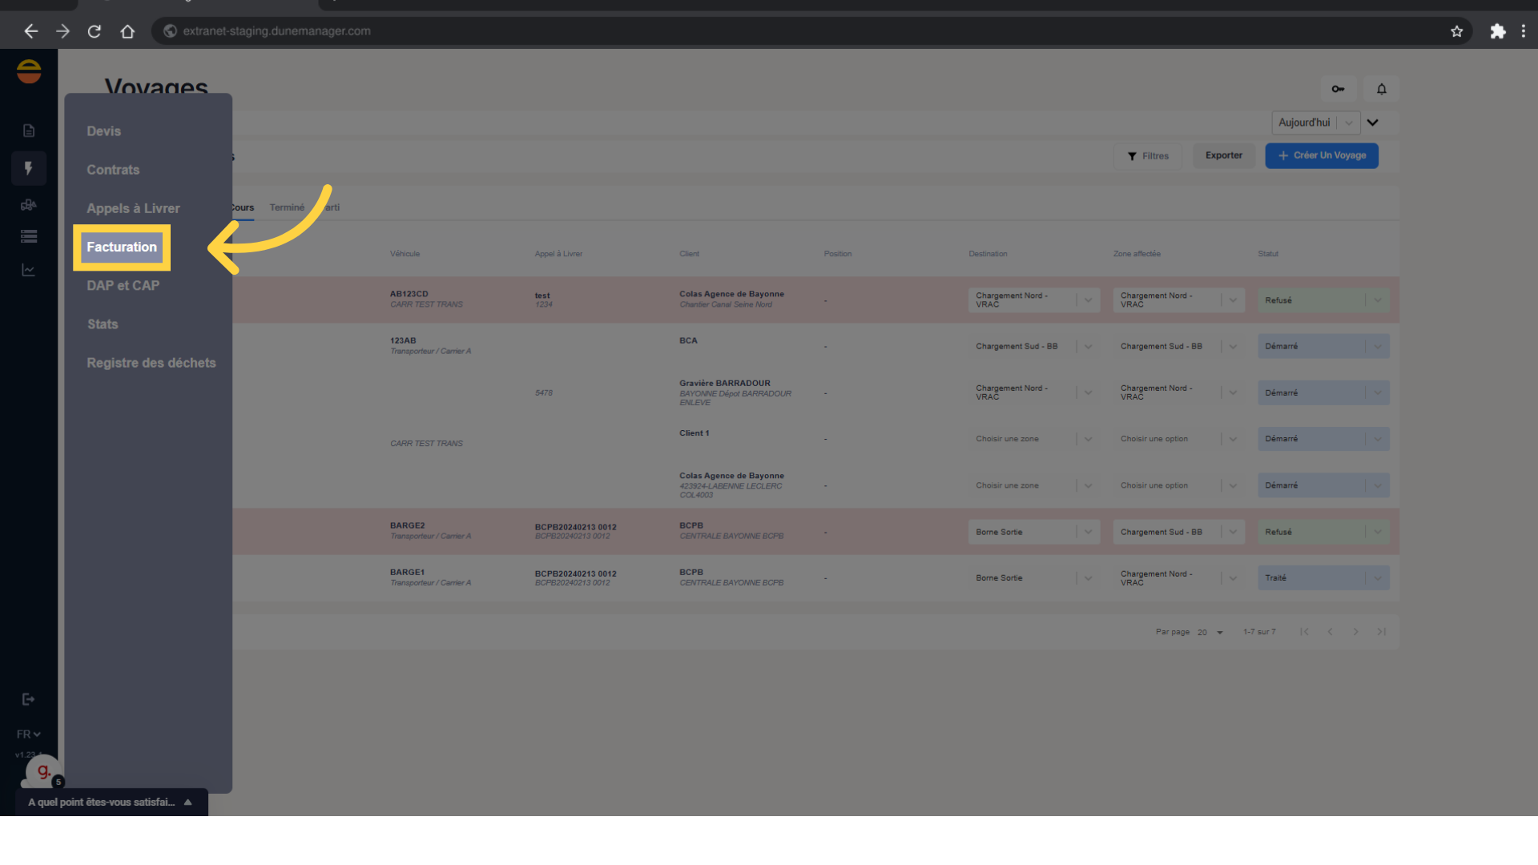
Task: Switch to the Terminé tab
Action: coord(287,207)
